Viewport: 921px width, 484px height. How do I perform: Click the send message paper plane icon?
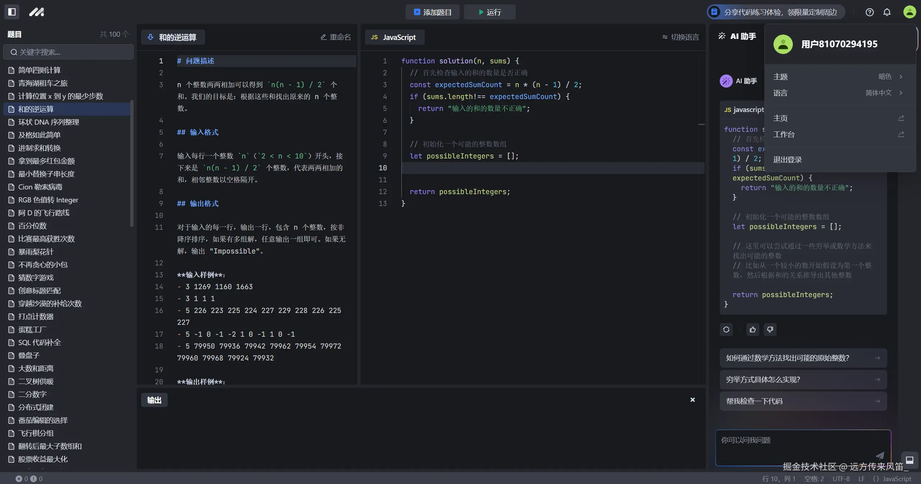point(880,456)
